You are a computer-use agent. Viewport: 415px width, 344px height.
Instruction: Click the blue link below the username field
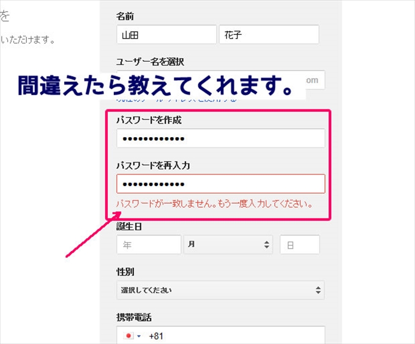176,99
